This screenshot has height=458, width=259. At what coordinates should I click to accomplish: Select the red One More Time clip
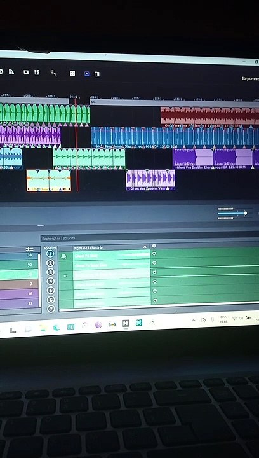pyautogui.click(x=209, y=116)
